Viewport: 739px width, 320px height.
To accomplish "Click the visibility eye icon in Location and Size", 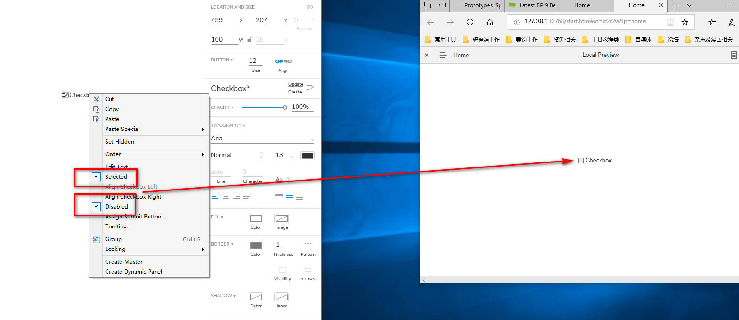I will pos(310,7).
